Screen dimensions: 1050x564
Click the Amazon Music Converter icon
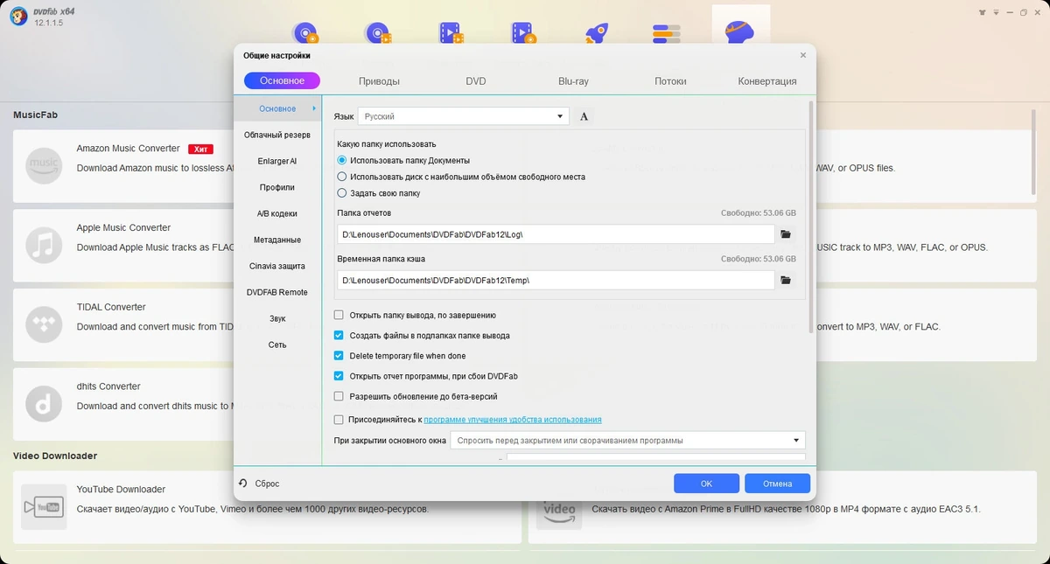[44, 164]
